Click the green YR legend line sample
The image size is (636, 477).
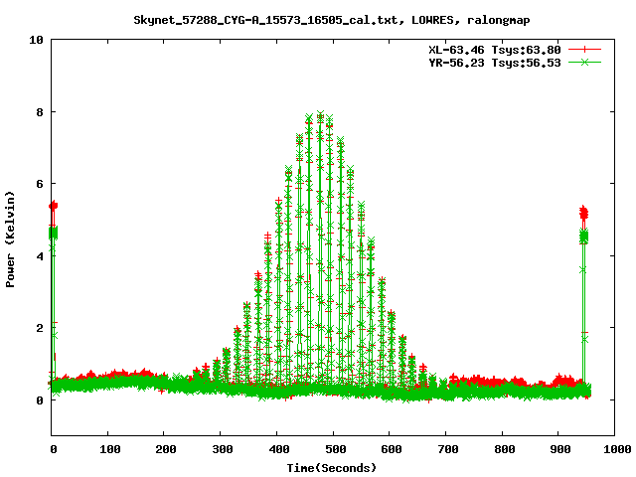[x=584, y=62]
